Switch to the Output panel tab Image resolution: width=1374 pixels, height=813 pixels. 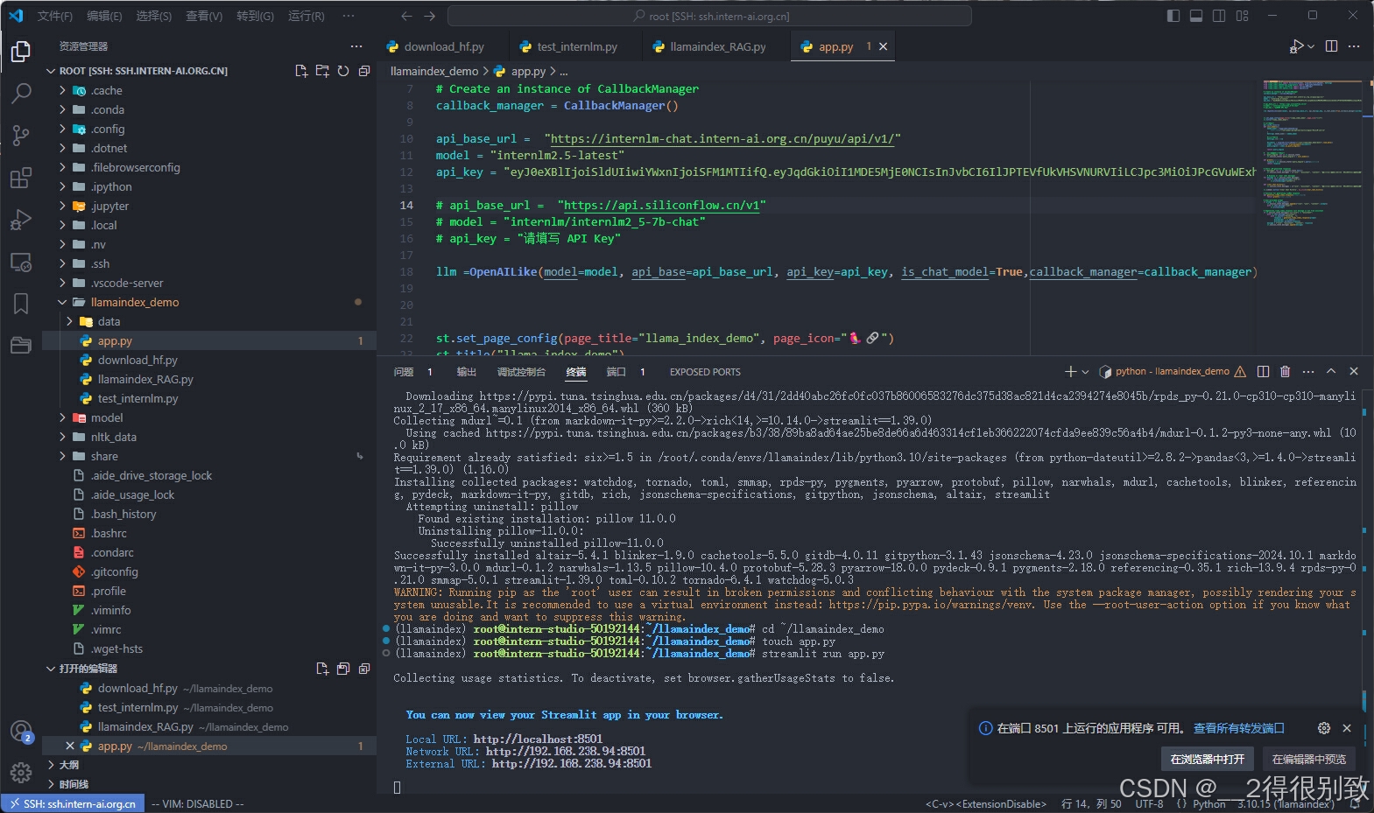467,372
